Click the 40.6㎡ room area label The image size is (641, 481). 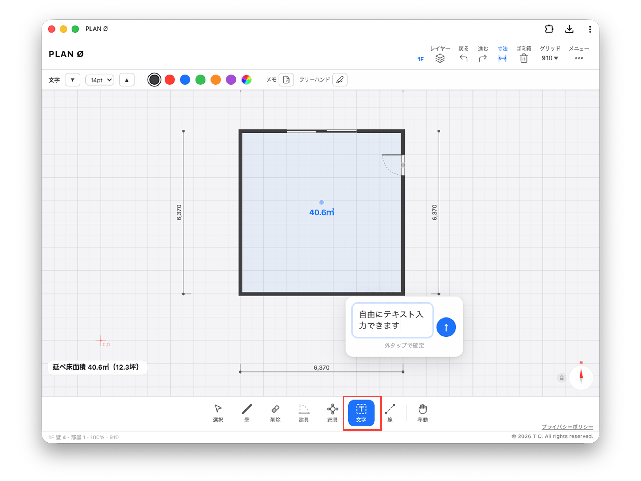(321, 212)
